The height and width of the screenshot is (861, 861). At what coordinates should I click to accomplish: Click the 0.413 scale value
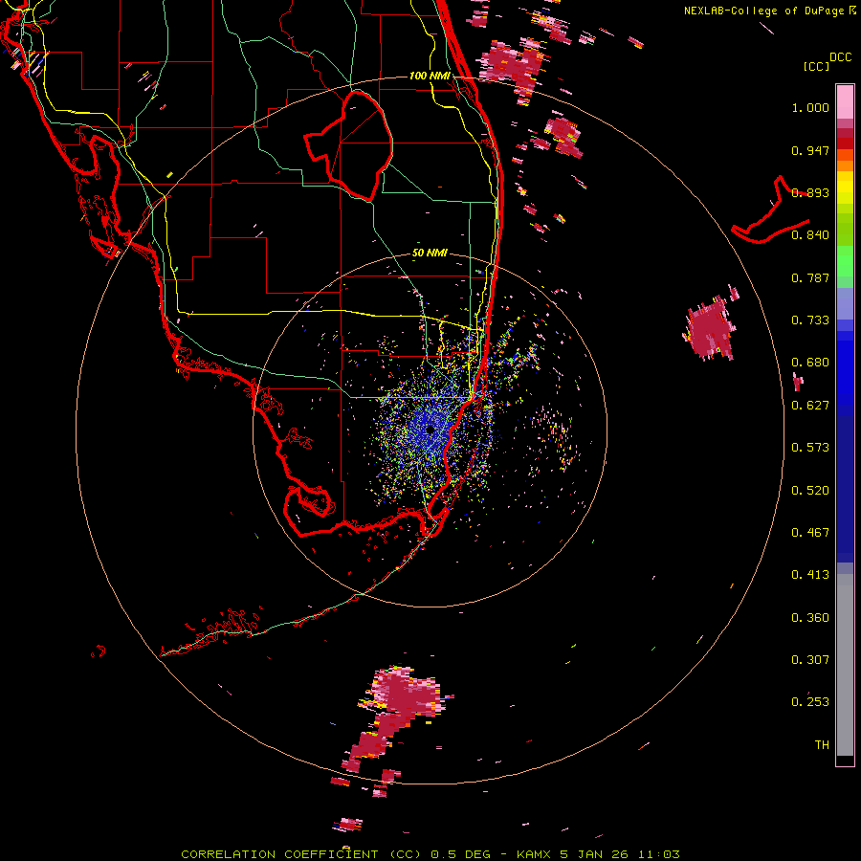(810, 575)
